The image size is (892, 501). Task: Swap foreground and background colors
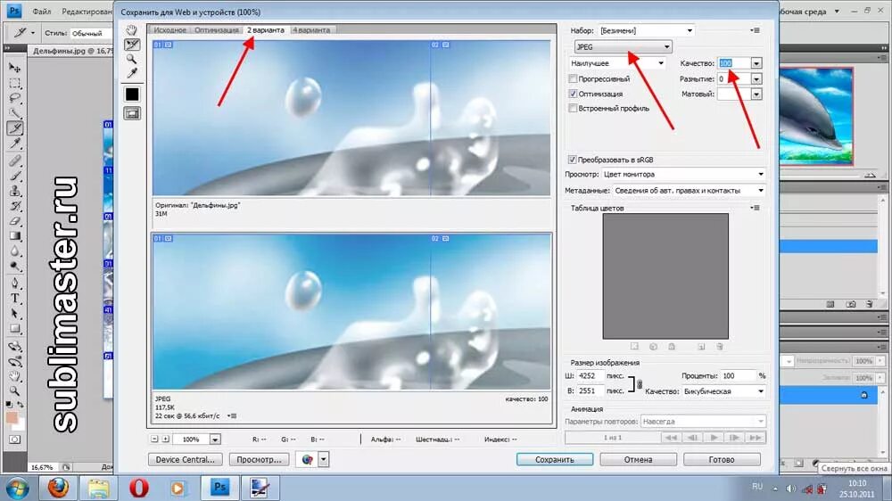[x=21, y=405]
